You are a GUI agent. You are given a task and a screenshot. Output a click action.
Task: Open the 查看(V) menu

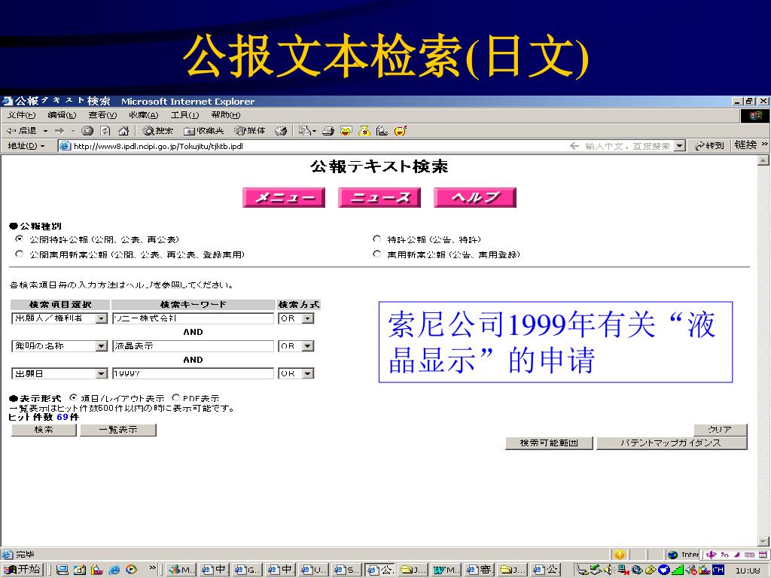click(102, 115)
